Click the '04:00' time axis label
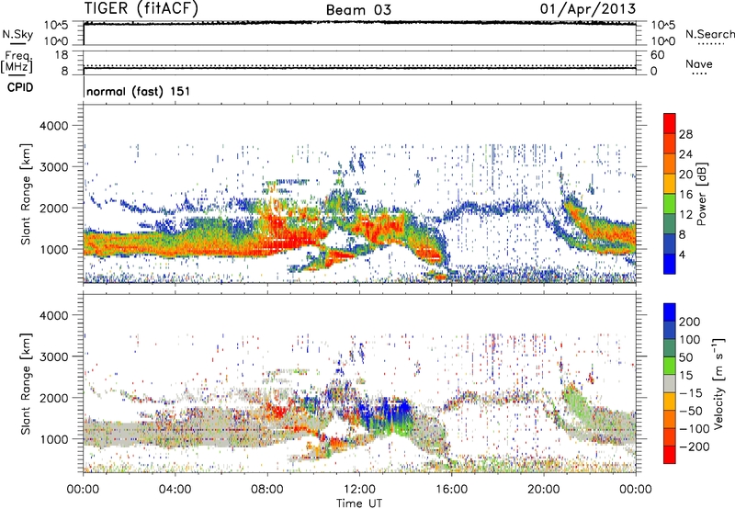 175,490
